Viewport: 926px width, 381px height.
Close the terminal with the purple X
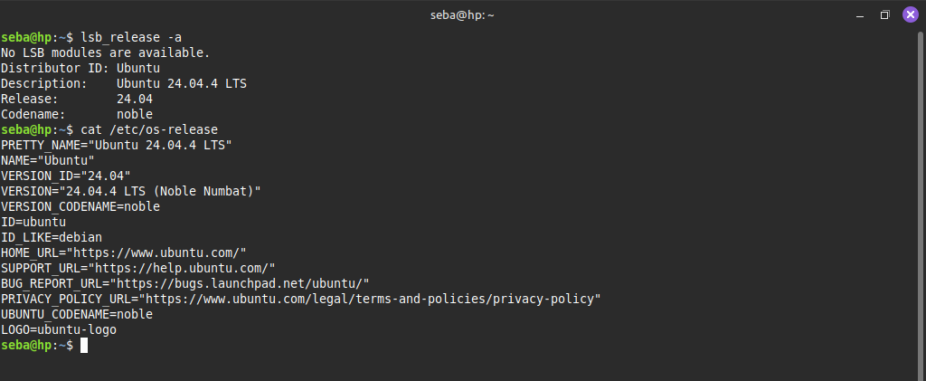[x=910, y=14]
